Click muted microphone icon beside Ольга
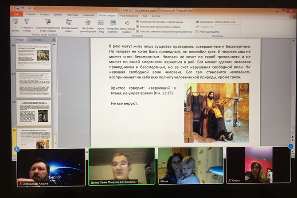 pos(230,181)
